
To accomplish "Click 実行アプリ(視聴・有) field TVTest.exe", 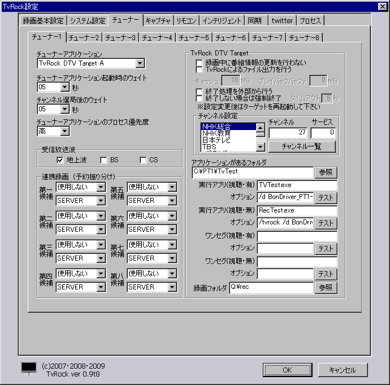I will point(297,185).
